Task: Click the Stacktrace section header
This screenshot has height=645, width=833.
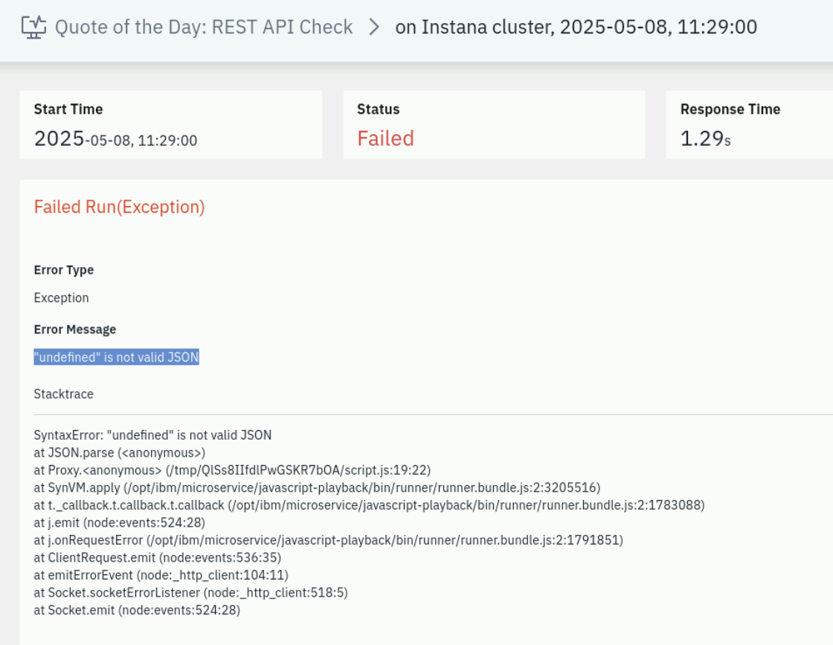Action: pos(63,394)
